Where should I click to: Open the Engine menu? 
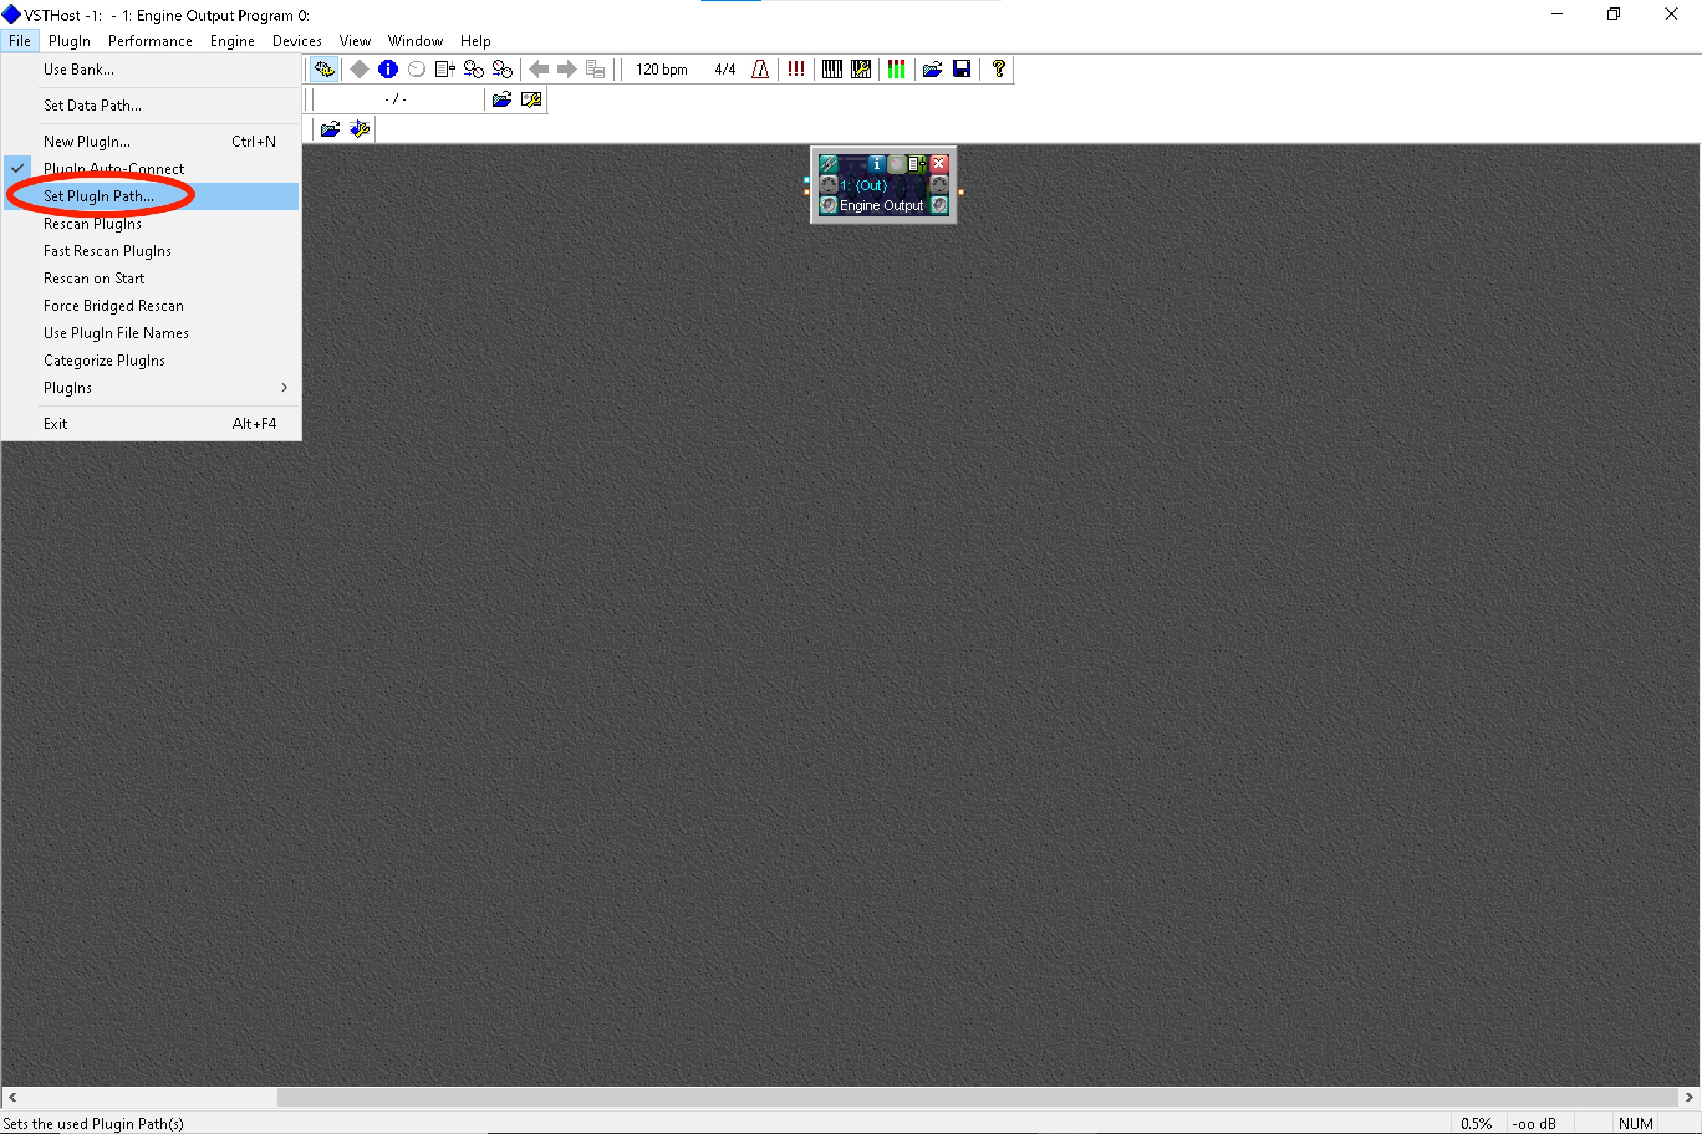[232, 40]
